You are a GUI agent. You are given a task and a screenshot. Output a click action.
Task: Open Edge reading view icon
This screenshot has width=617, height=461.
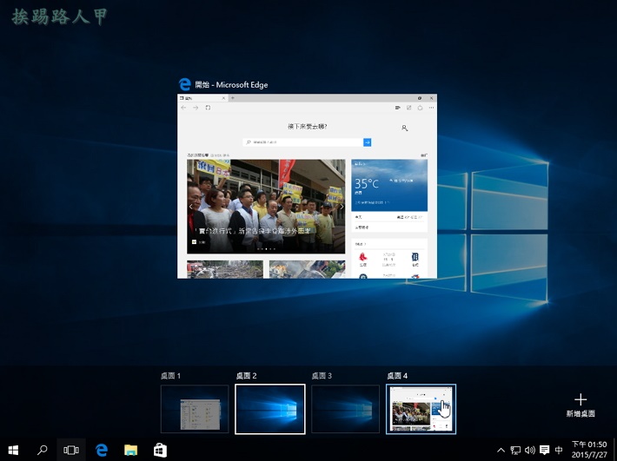pyautogui.click(x=398, y=108)
